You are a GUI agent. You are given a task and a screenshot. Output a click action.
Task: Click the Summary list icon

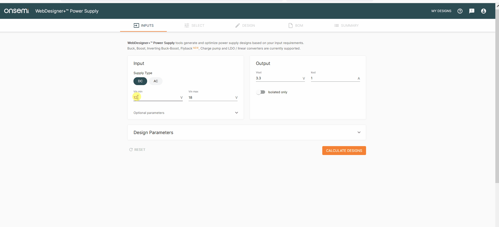pos(336,25)
